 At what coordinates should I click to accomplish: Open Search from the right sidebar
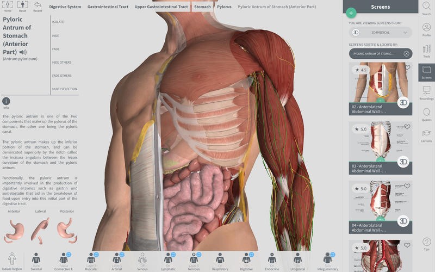pyautogui.click(x=426, y=8)
